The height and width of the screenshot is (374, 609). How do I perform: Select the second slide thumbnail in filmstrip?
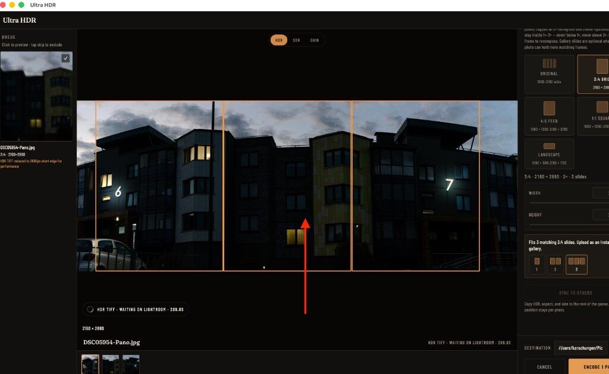tap(110, 364)
